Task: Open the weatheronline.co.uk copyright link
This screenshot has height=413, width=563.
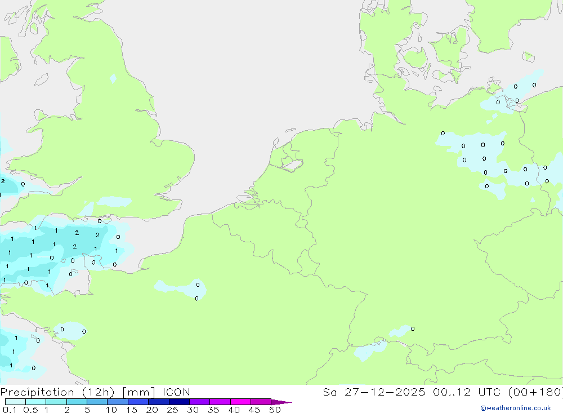Action: 516,408
